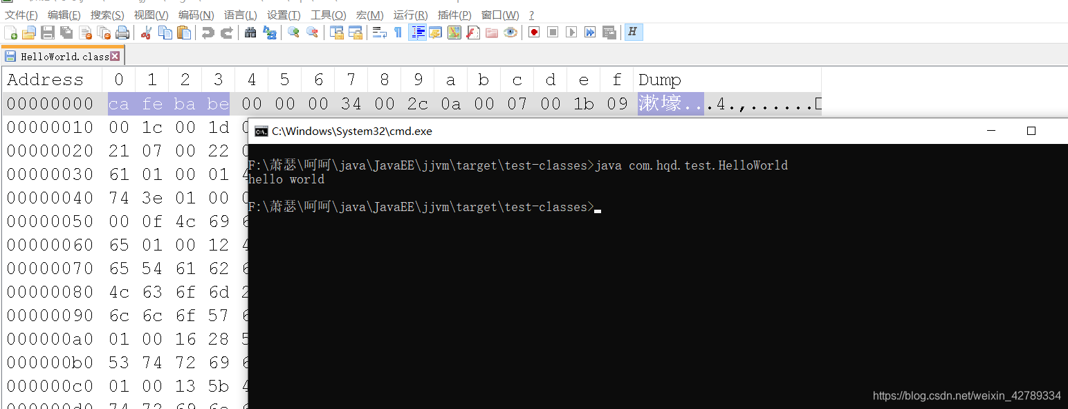This screenshot has width=1068, height=409.
Task: Open the Function List icon
Action: (473, 32)
